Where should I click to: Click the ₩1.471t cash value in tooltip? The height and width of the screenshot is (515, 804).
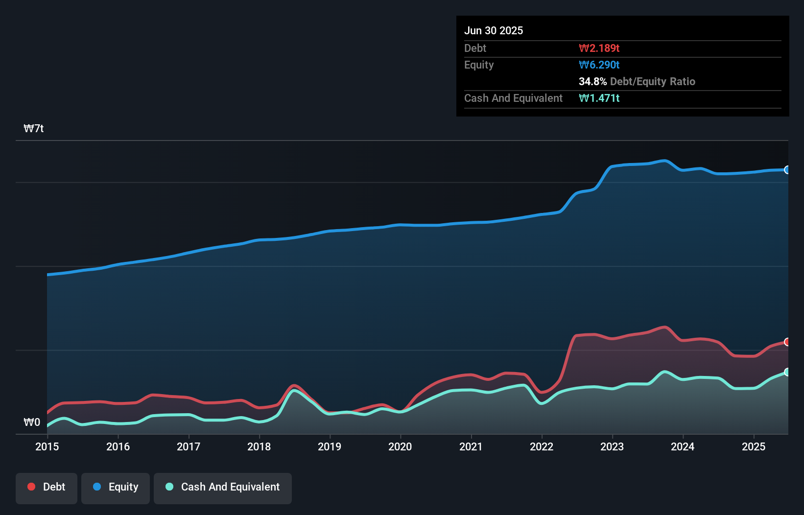(599, 98)
